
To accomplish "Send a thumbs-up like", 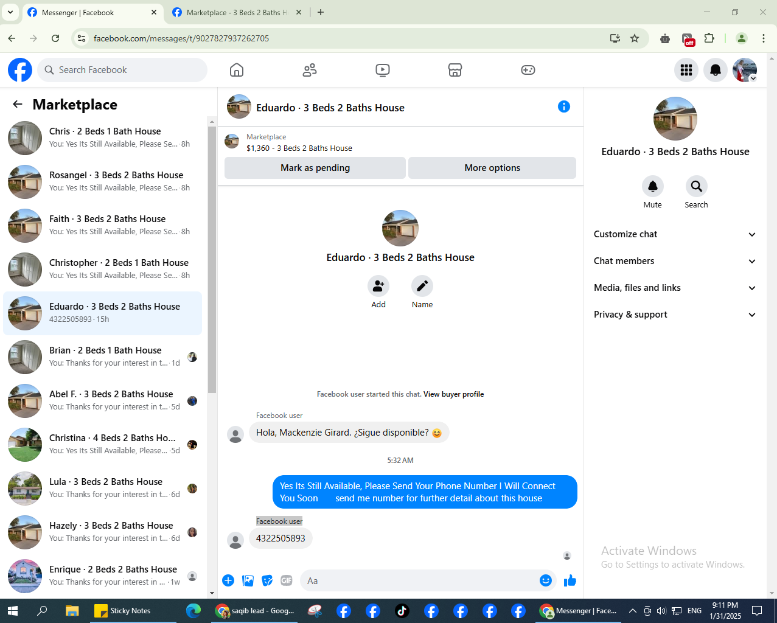I will [x=570, y=580].
